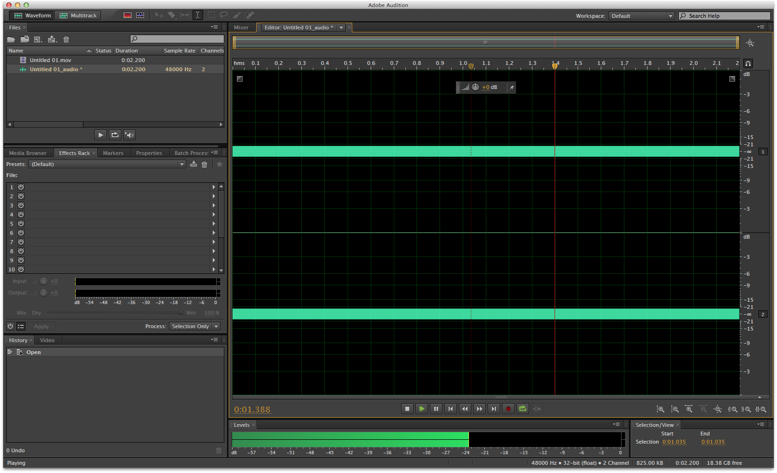Open the effect menu arrow for slot 2
The width and height of the screenshot is (777, 473).
[x=214, y=196]
